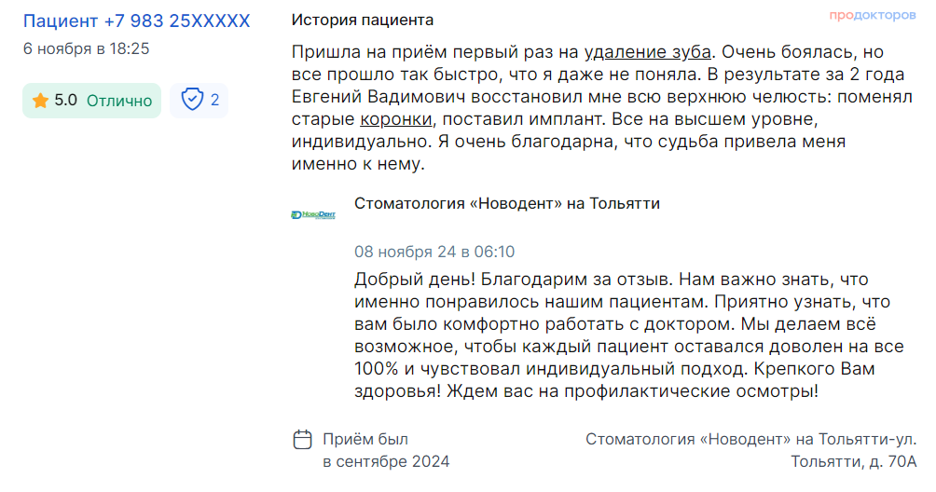Follow the коронки underlined link
Viewport: 936px width, 492px height.
click(x=396, y=119)
